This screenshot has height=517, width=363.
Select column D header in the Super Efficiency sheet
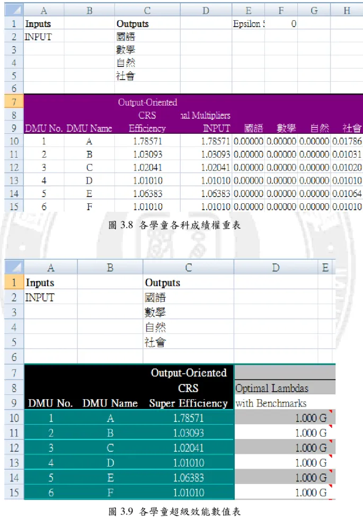276,267
